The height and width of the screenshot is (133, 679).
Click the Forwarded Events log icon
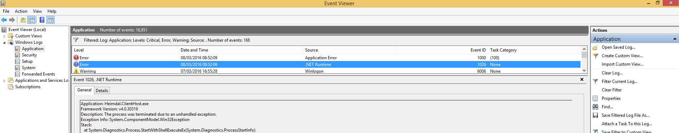pos(17,74)
